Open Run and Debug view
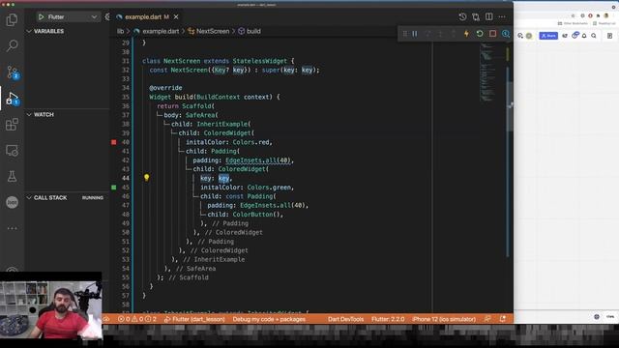 coord(12,99)
